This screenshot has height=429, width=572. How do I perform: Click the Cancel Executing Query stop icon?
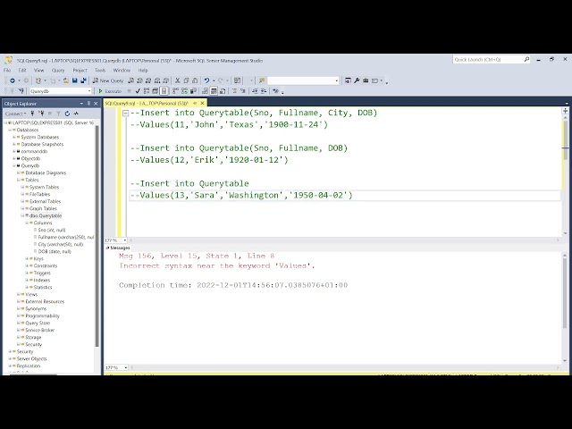(x=129, y=91)
